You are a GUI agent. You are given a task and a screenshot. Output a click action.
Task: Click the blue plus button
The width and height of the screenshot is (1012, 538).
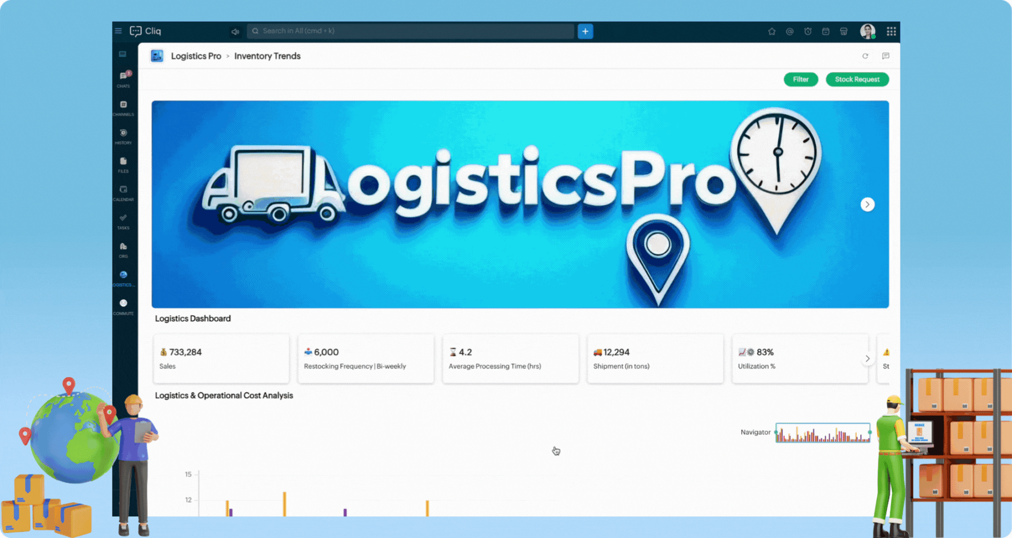pyautogui.click(x=585, y=31)
